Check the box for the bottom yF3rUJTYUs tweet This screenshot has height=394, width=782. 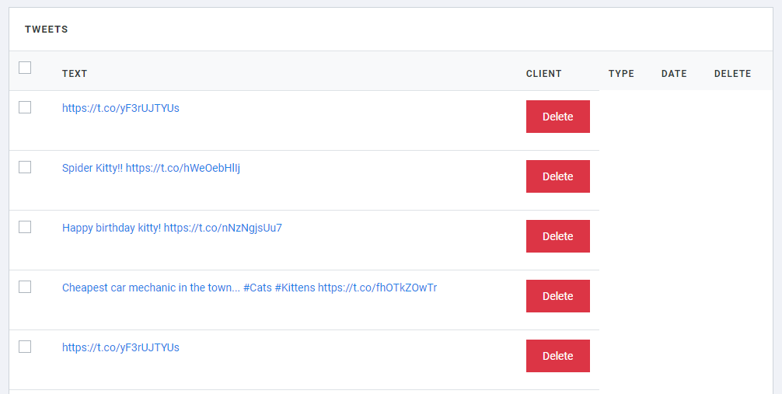point(25,347)
